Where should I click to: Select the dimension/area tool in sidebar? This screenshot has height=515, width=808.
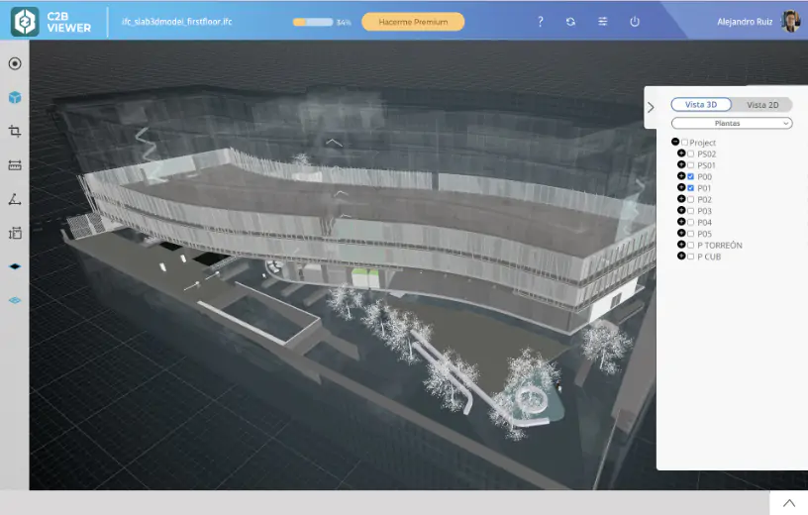15,233
